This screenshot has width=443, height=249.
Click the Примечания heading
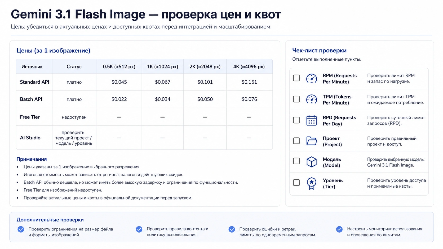pyautogui.click(x=32, y=159)
